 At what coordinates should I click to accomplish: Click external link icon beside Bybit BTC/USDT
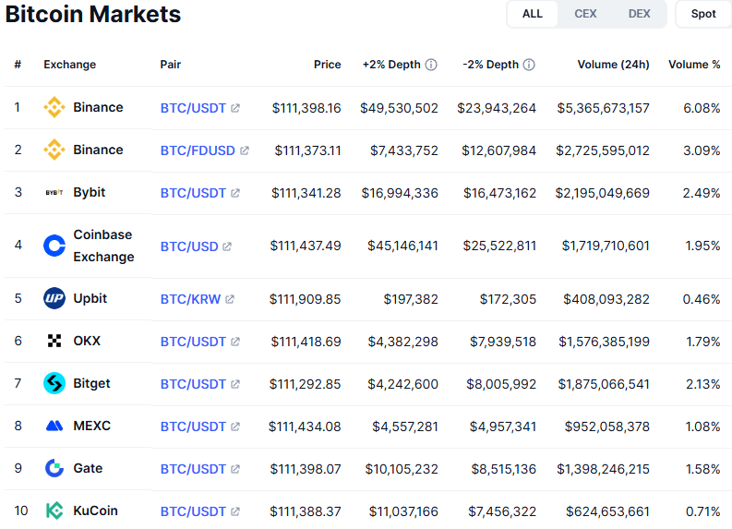coord(235,193)
